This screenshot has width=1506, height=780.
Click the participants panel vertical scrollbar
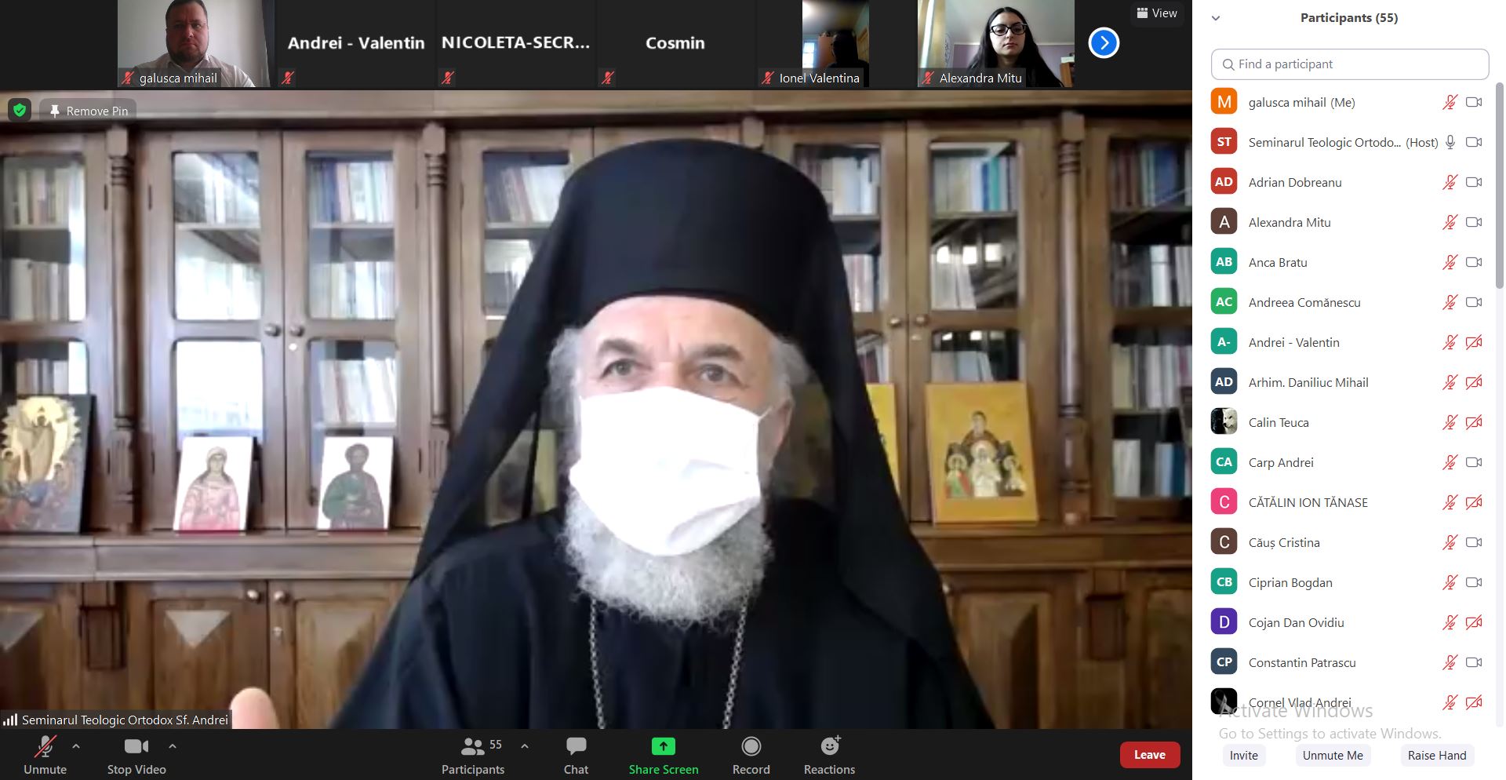tap(1499, 188)
